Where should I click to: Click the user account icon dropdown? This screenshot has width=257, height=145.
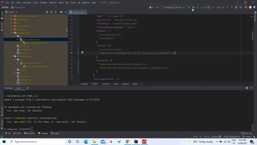(x=151, y=7)
